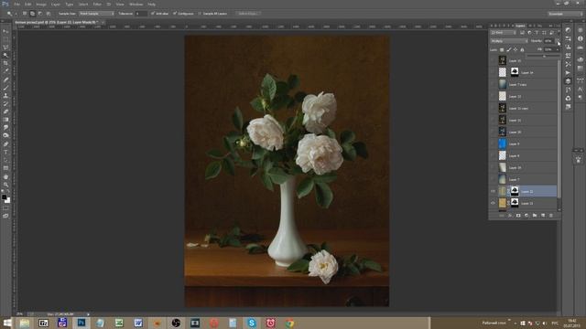Click the Tolerance input field
Screen dimensions: 586x329
tap(141, 14)
